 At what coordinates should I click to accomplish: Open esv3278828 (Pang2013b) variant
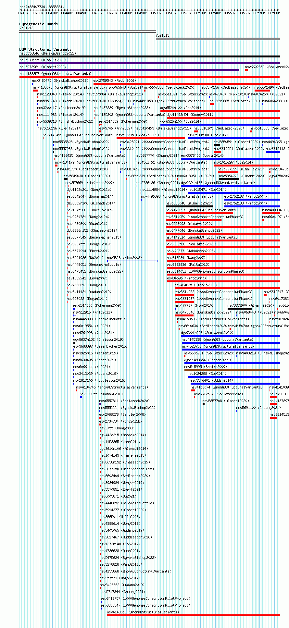point(121,564)
